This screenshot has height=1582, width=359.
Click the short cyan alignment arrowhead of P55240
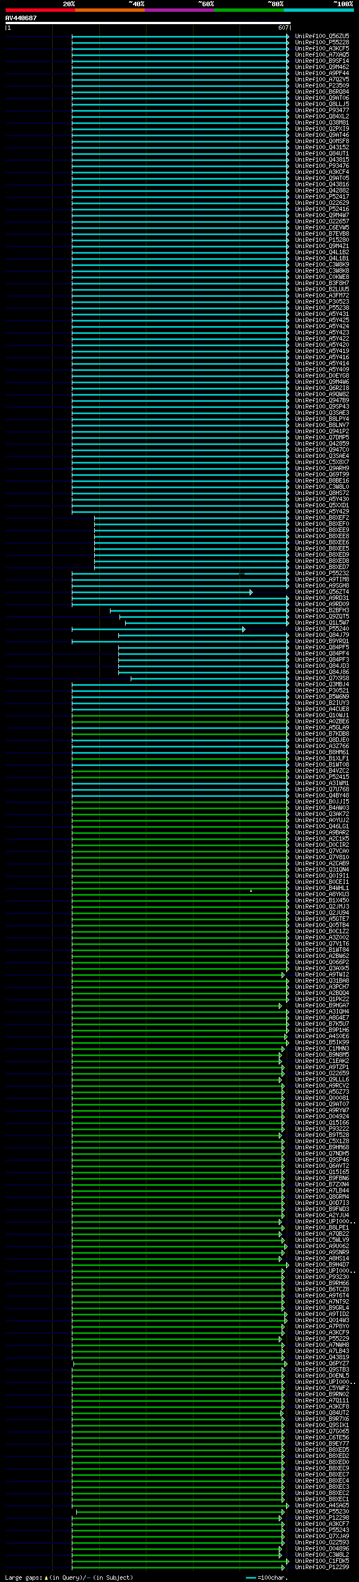coord(243,629)
